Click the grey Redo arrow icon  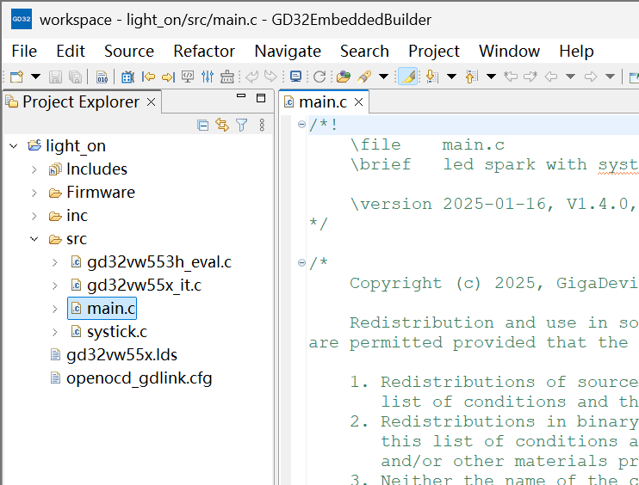[270, 77]
